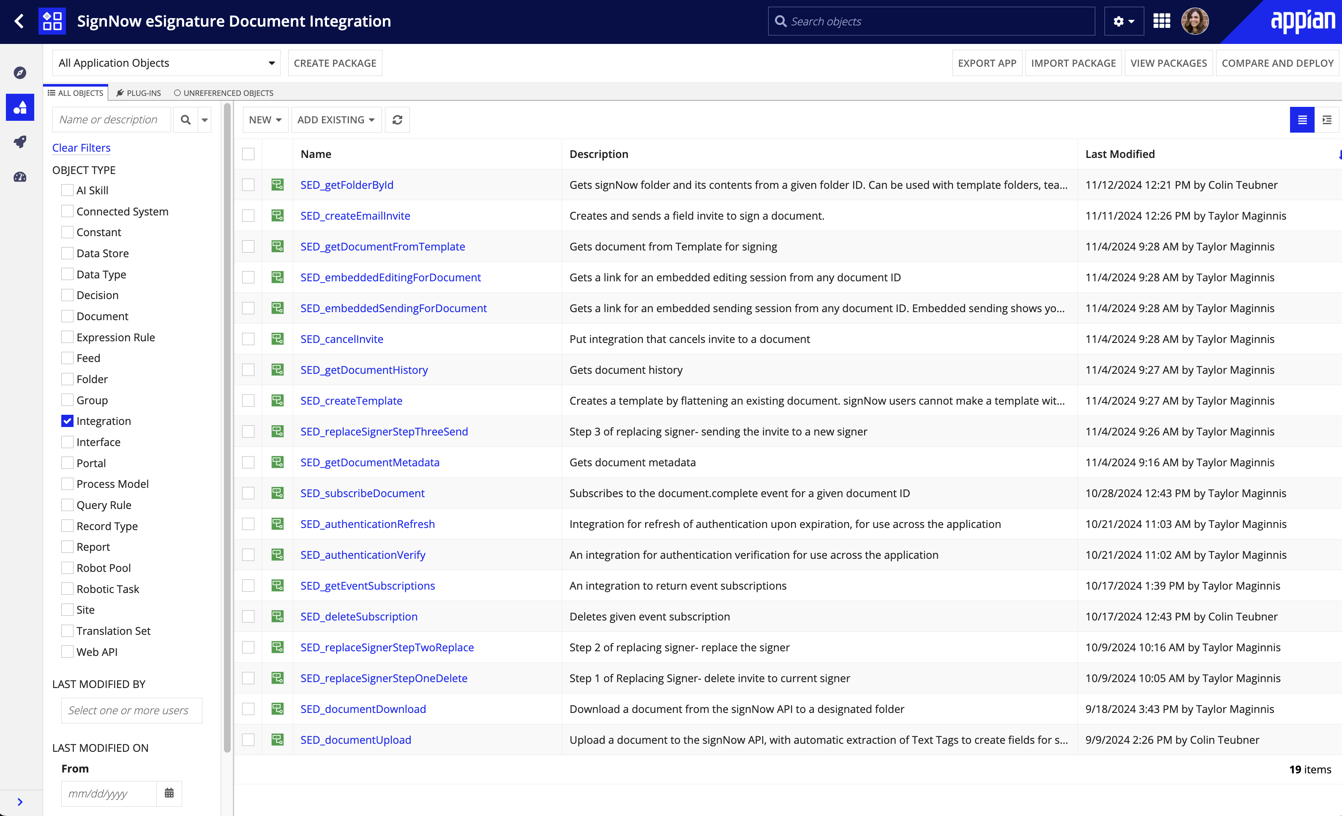The image size is (1342, 816).
Task: Open SED_replaceSignerStepTwoReplace
Action: [387, 647]
